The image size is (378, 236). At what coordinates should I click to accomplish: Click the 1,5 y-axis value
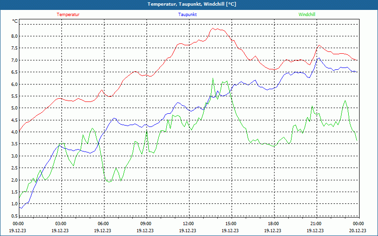(15, 192)
